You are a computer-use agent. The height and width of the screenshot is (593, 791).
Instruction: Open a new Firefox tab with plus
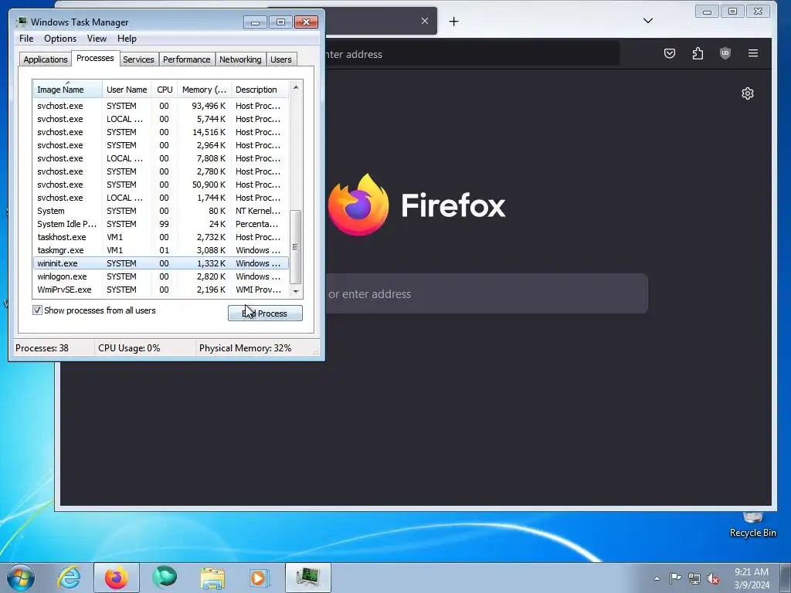(453, 21)
